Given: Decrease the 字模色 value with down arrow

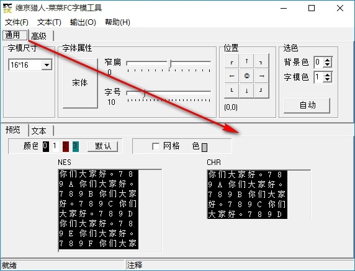Looking at the screenshot, I should coord(327,80).
